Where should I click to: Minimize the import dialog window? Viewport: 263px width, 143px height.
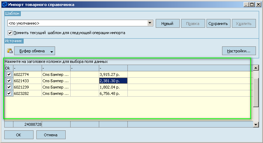coord(246,5)
